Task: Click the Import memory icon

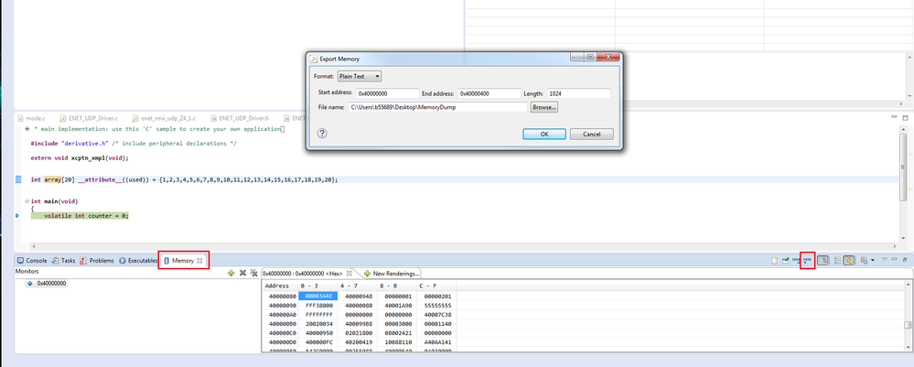Action: coord(796,260)
